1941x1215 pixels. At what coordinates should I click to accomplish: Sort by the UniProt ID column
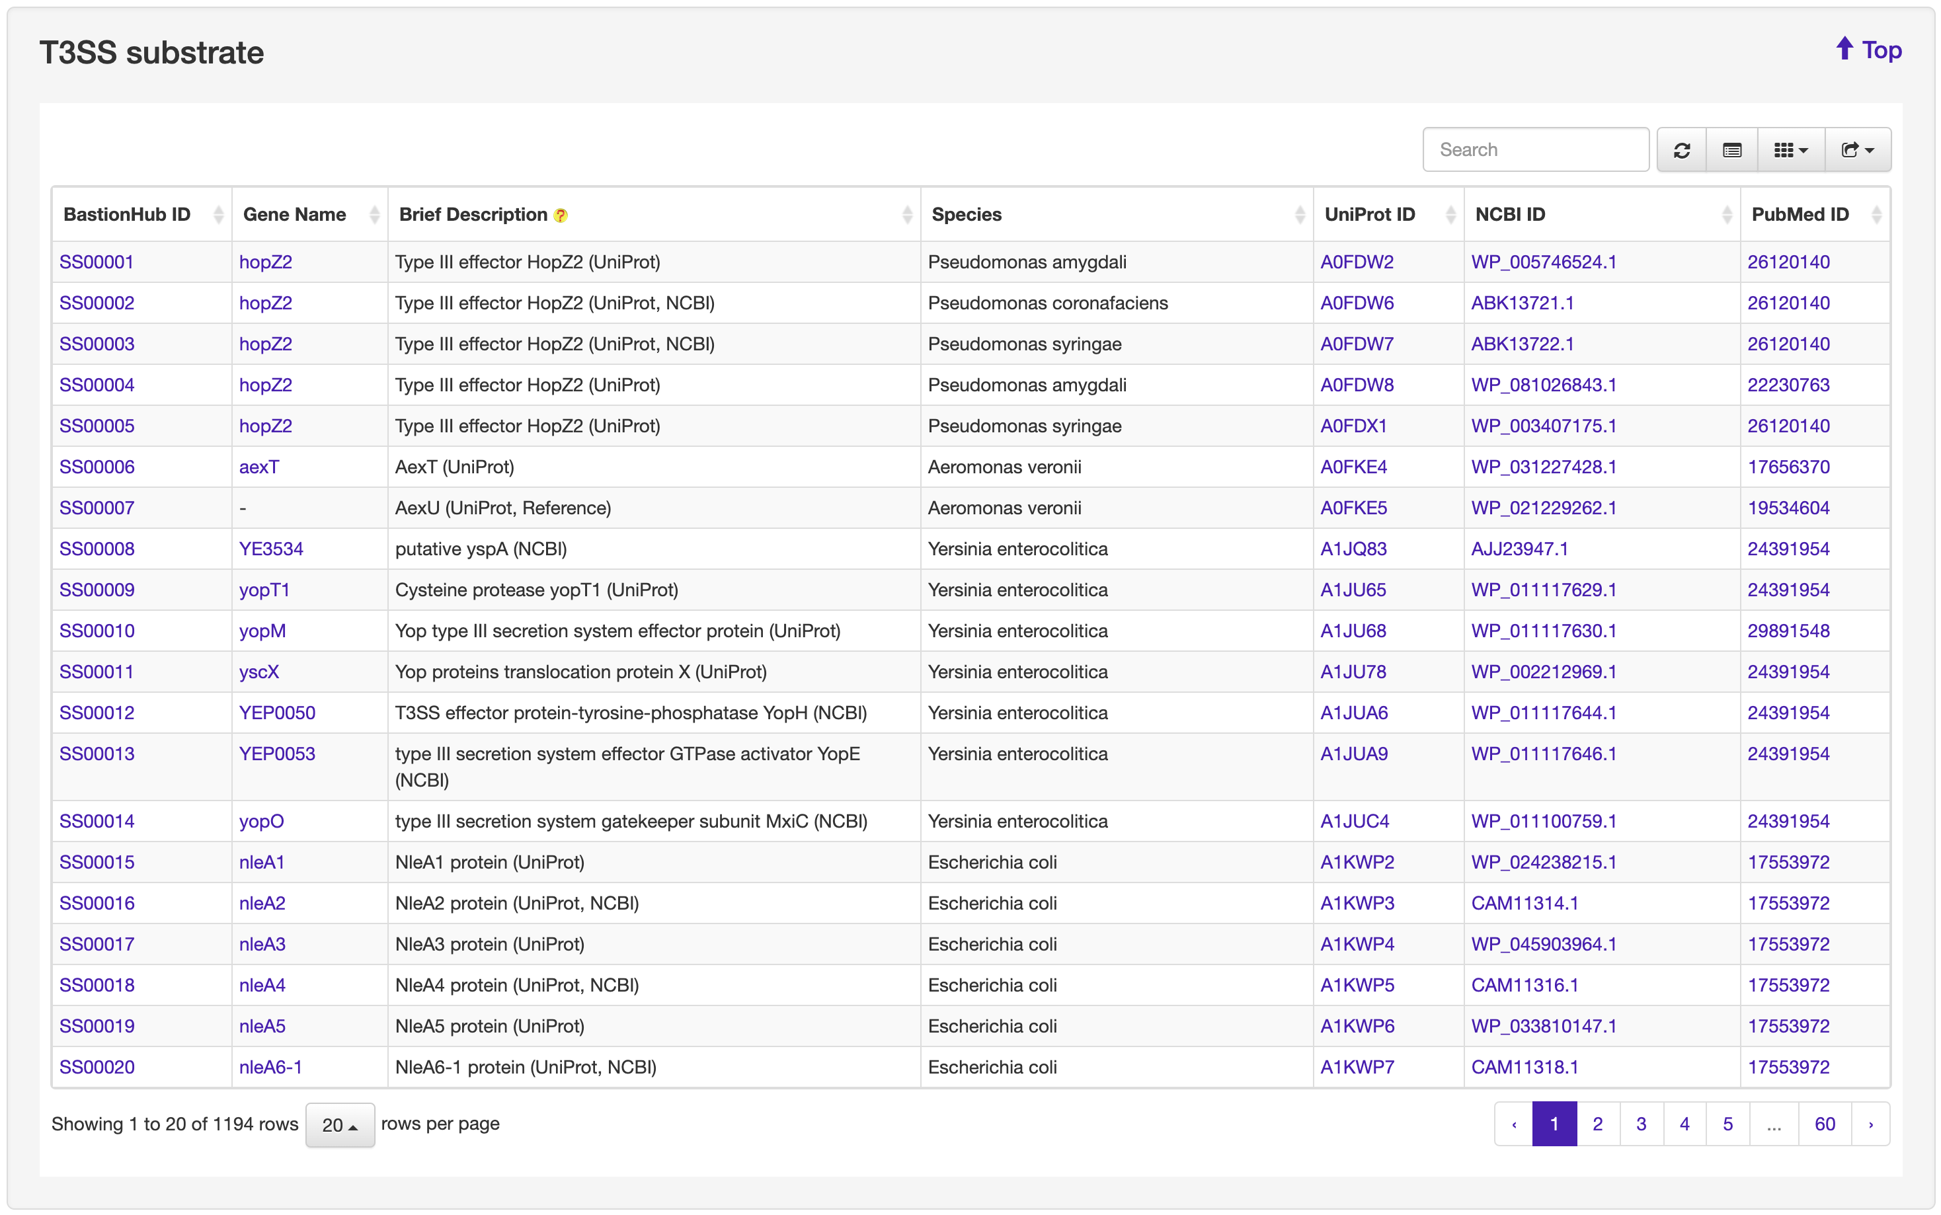pyautogui.click(x=1450, y=215)
